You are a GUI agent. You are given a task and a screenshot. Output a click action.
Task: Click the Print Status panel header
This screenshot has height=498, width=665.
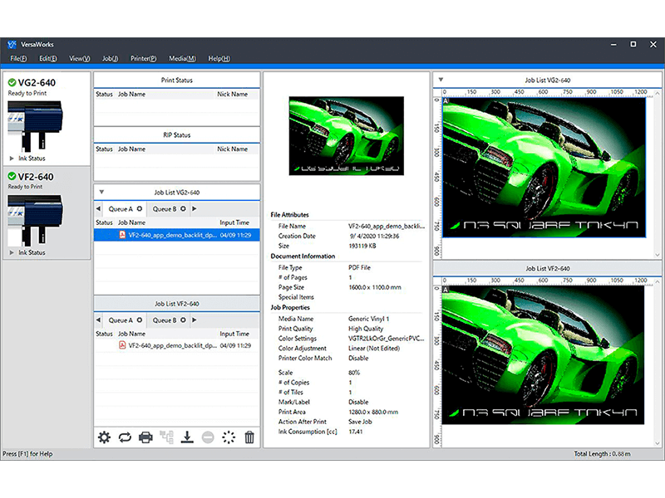[177, 80]
